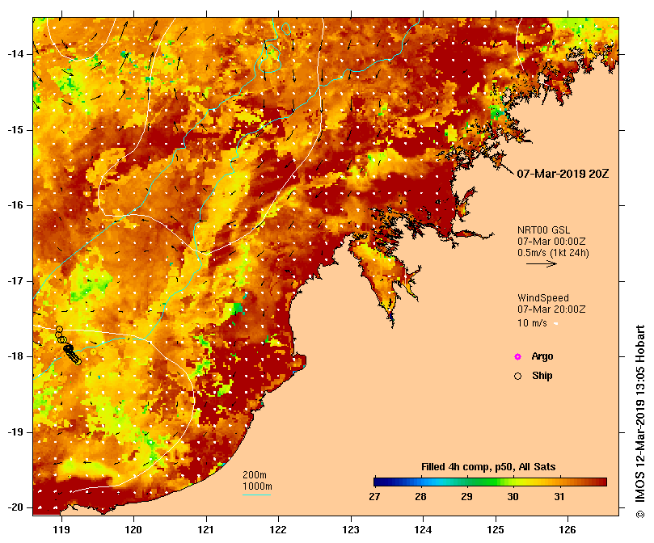
Task: Click the Ship legend label
Action: [542, 376]
